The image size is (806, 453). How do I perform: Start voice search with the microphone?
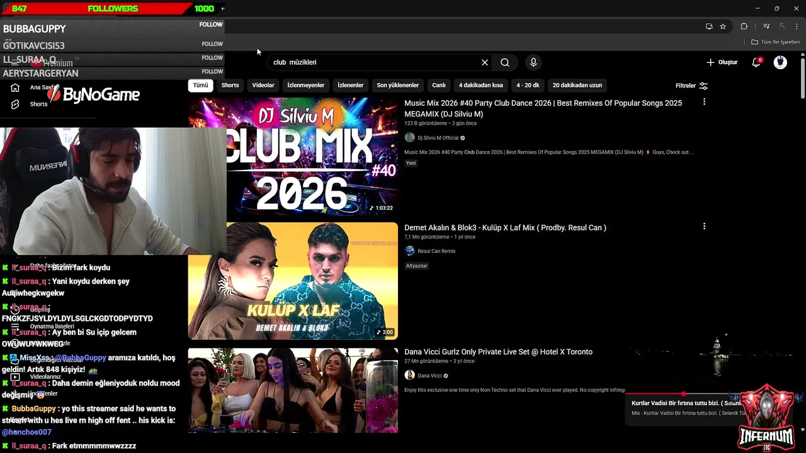[x=533, y=62]
